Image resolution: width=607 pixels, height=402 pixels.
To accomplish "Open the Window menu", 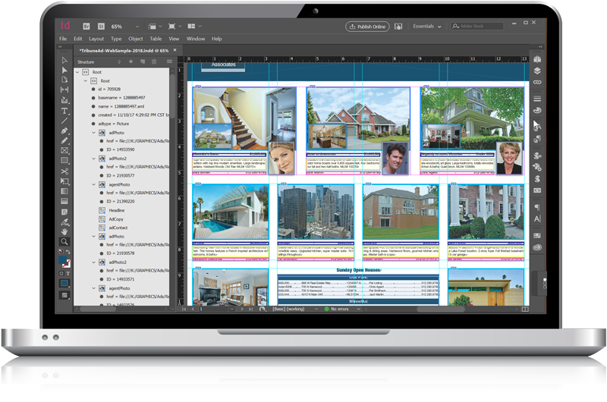I will click(196, 39).
